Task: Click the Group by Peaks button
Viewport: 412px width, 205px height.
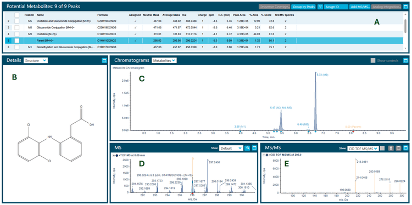Action: [x=303, y=7]
